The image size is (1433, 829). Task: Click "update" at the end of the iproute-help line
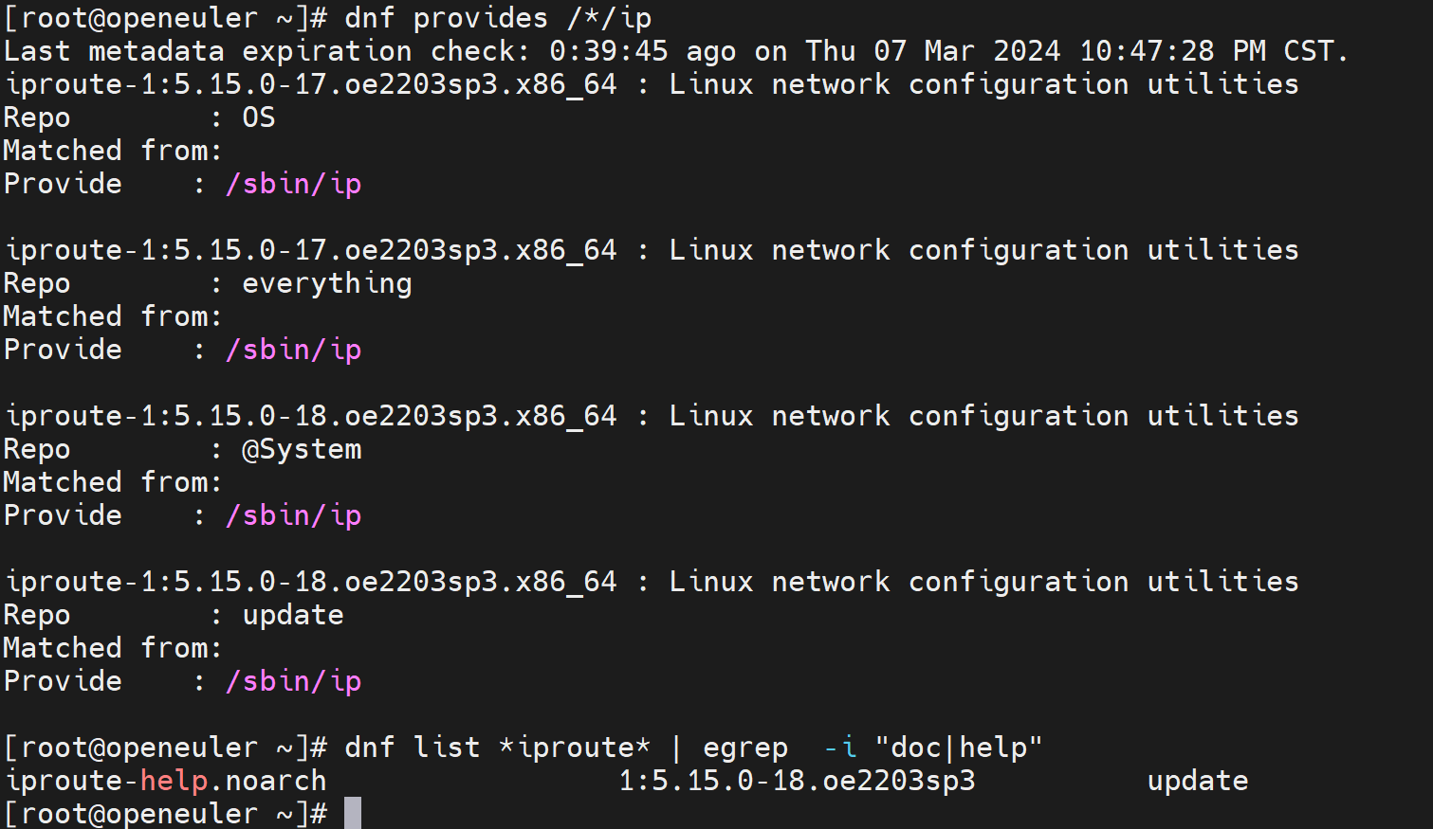pyautogui.click(x=1197, y=781)
